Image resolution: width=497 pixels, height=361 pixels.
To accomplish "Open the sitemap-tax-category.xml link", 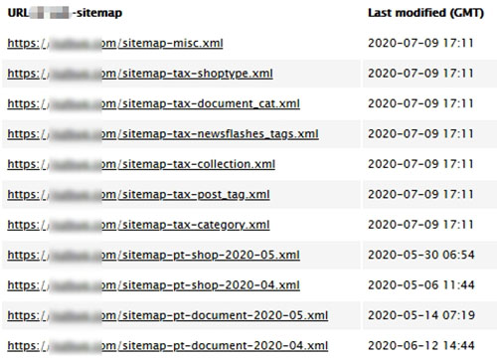I will coord(138,225).
